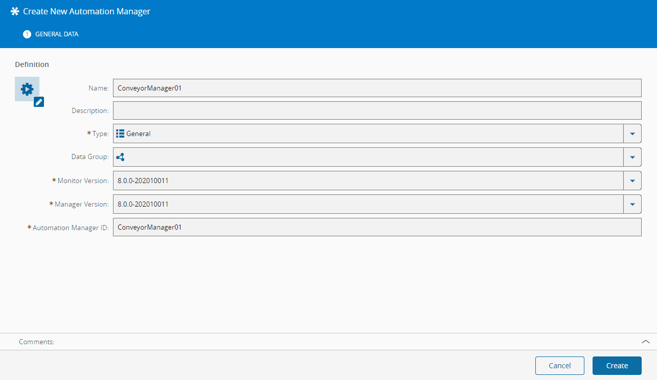The height and width of the screenshot is (380, 657).
Task: Click the automation manager gear image
Action: (x=27, y=89)
